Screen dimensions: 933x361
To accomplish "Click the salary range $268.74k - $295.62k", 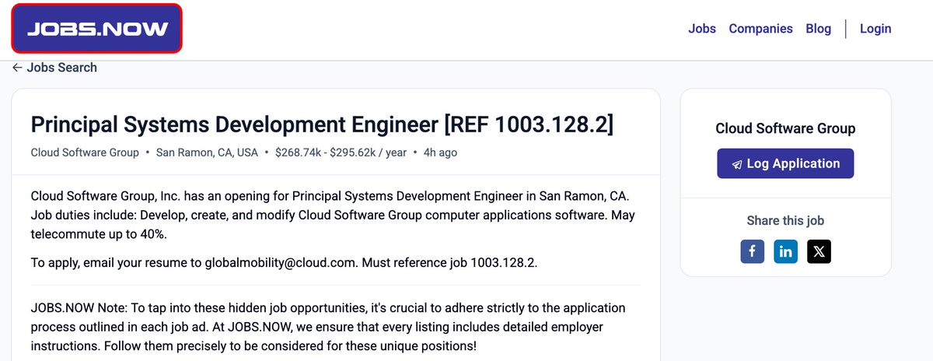I will tap(341, 152).
